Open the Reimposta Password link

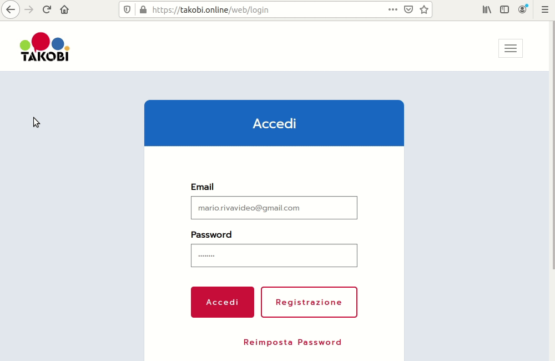[292, 342]
